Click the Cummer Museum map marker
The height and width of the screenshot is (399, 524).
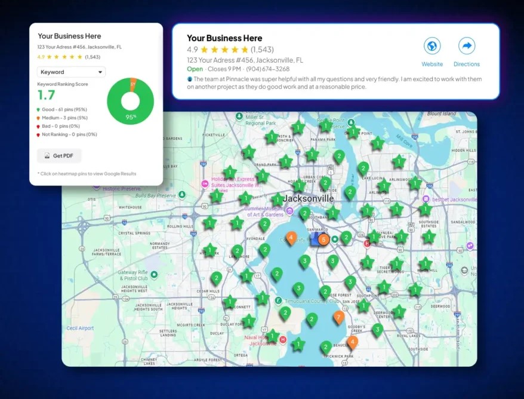(x=289, y=211)
